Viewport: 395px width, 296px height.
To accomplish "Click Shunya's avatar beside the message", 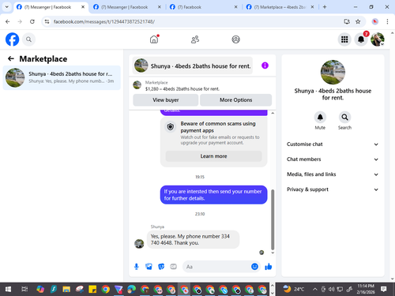I will [139, 244].
